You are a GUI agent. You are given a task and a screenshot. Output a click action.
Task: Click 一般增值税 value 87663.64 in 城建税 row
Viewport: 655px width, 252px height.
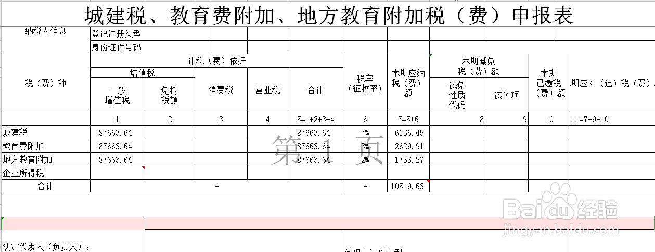pyautogui.click(x=118, y=132)
